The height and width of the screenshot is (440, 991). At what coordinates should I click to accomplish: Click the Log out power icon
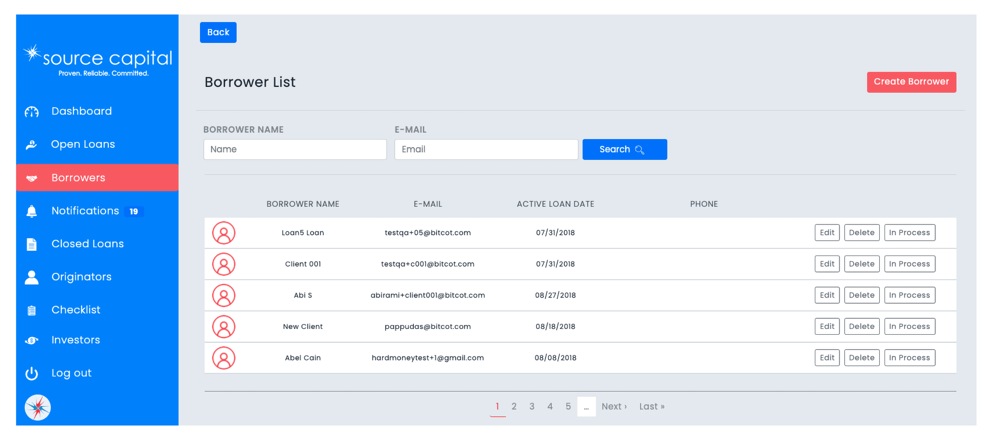[31, 373]
